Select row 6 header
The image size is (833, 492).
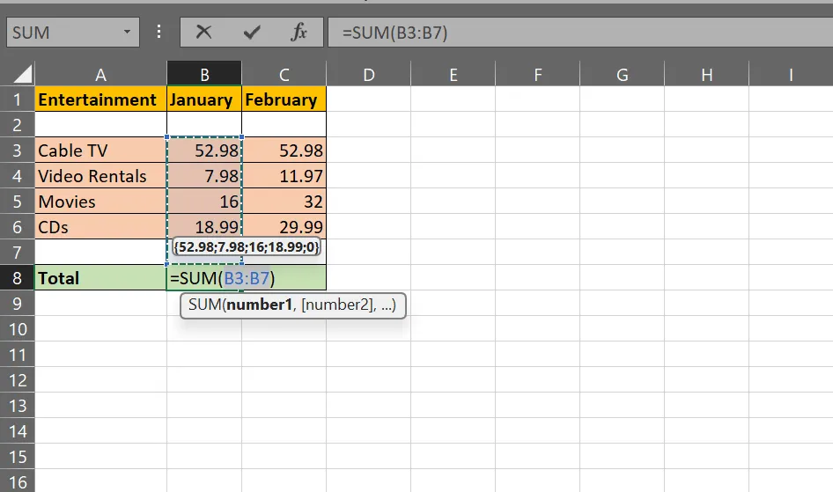click(x=17, y=226)
